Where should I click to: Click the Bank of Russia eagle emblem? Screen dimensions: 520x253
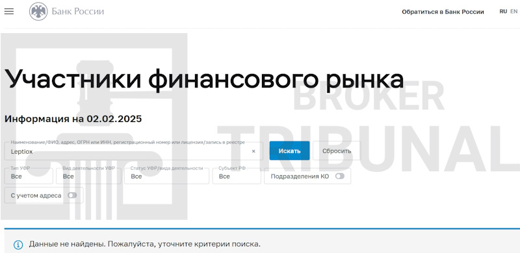pyautogui.click(x=38, y=12)
